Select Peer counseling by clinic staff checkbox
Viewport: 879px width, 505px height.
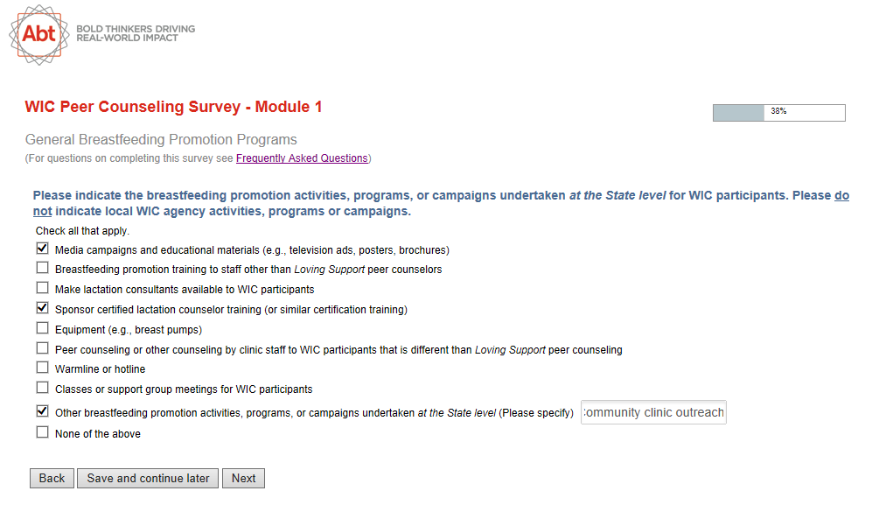42,348
